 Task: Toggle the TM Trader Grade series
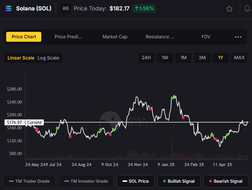pos(29,181)
